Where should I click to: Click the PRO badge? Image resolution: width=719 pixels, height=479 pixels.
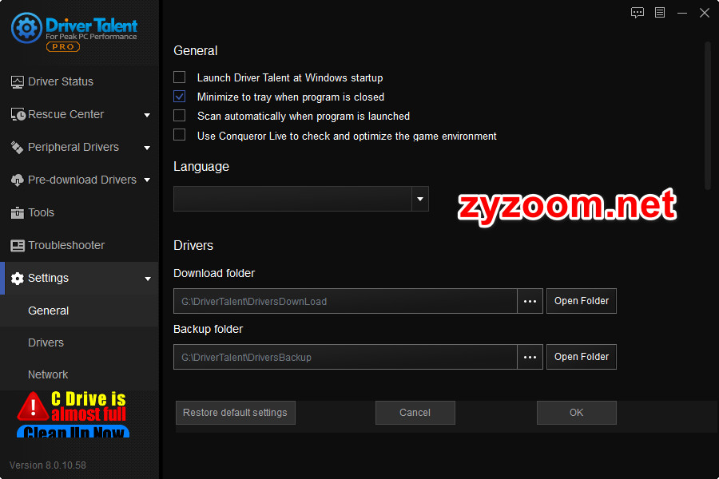click(63, 47)
